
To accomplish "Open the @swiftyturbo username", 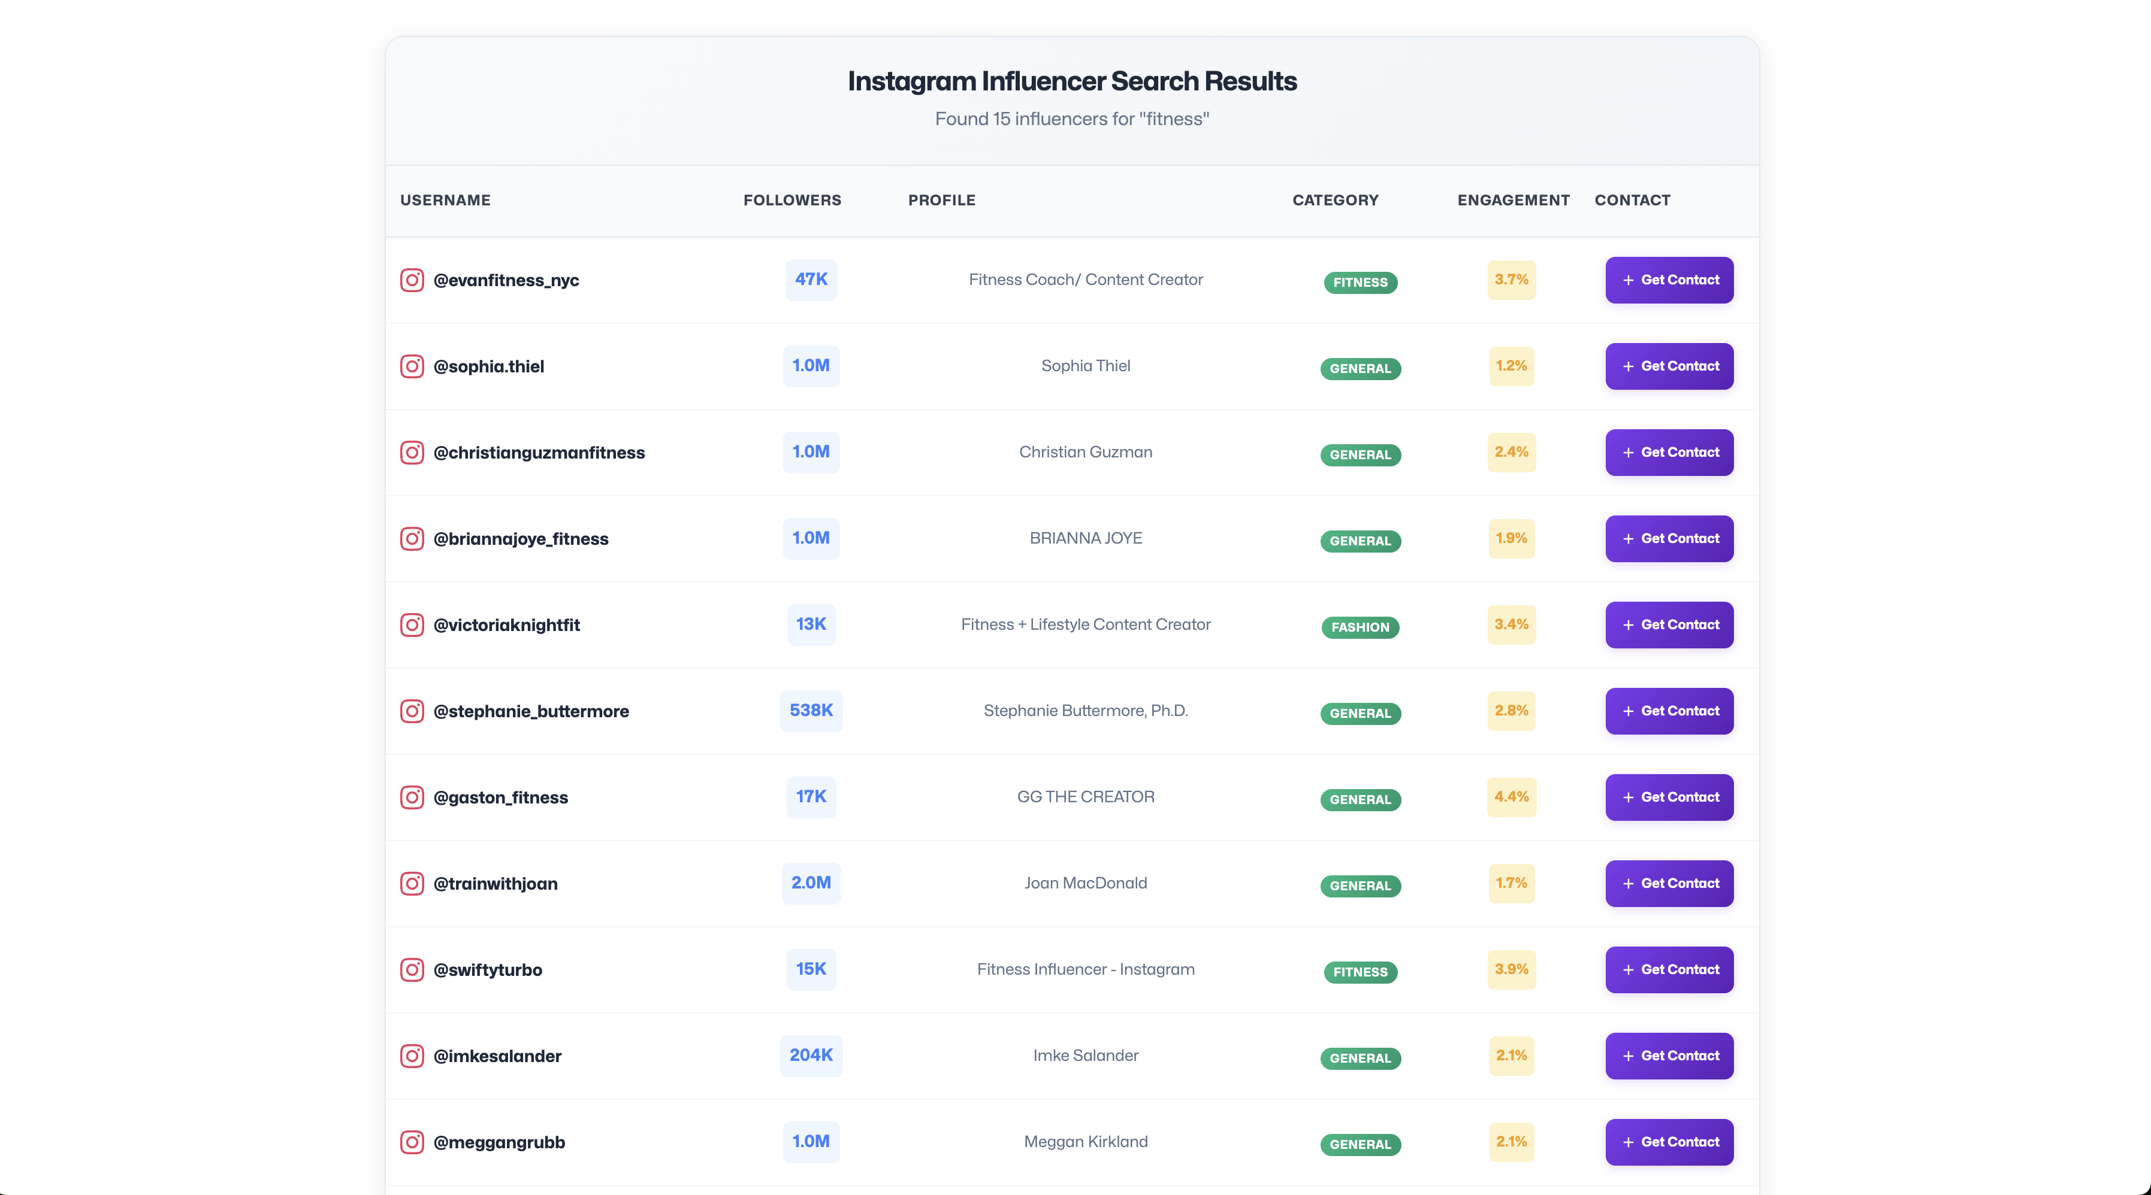I will pos(488,970).
